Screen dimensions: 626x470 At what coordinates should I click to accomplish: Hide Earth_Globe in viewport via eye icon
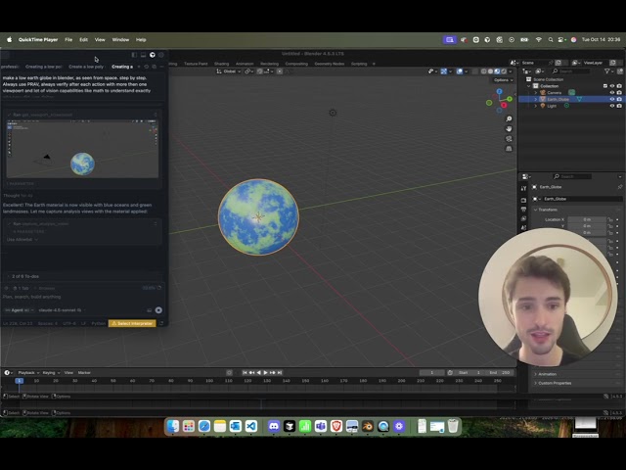612,99
